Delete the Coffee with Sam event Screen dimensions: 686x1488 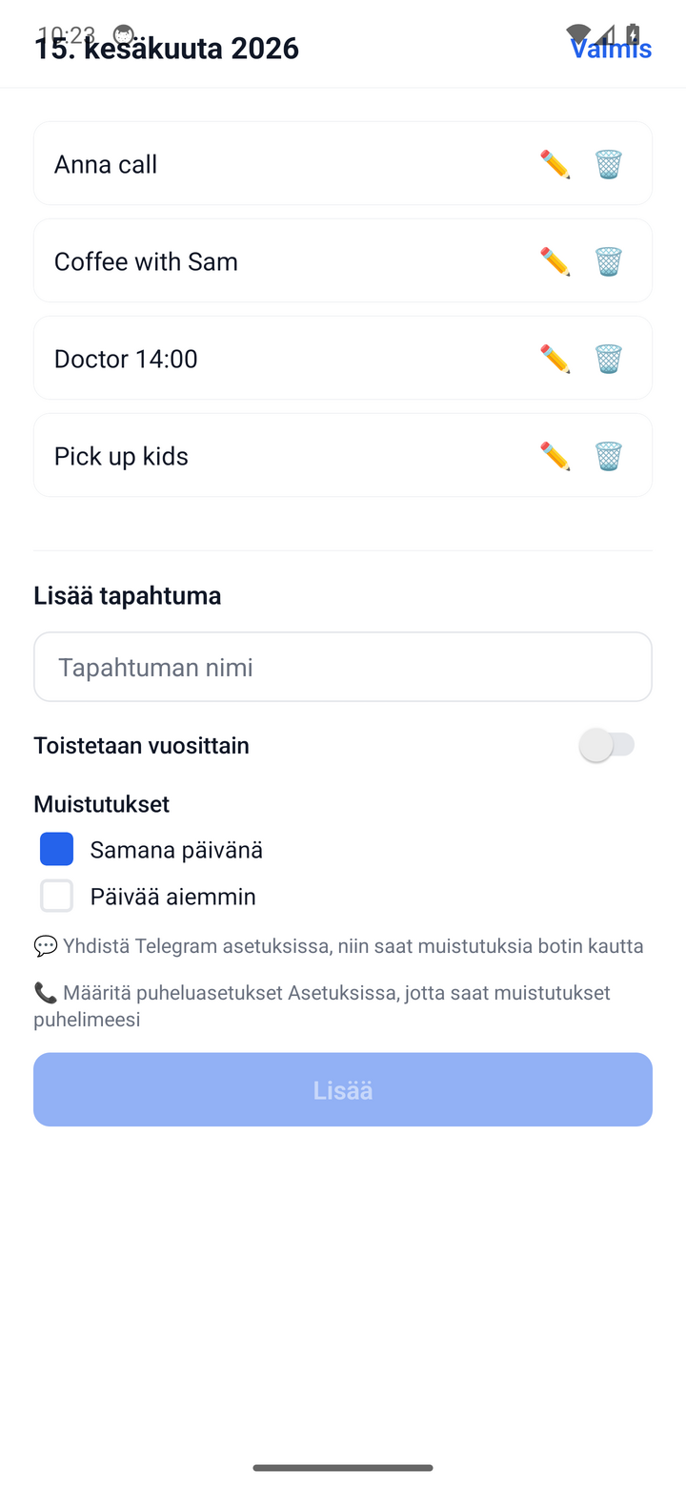click(609, 261)
